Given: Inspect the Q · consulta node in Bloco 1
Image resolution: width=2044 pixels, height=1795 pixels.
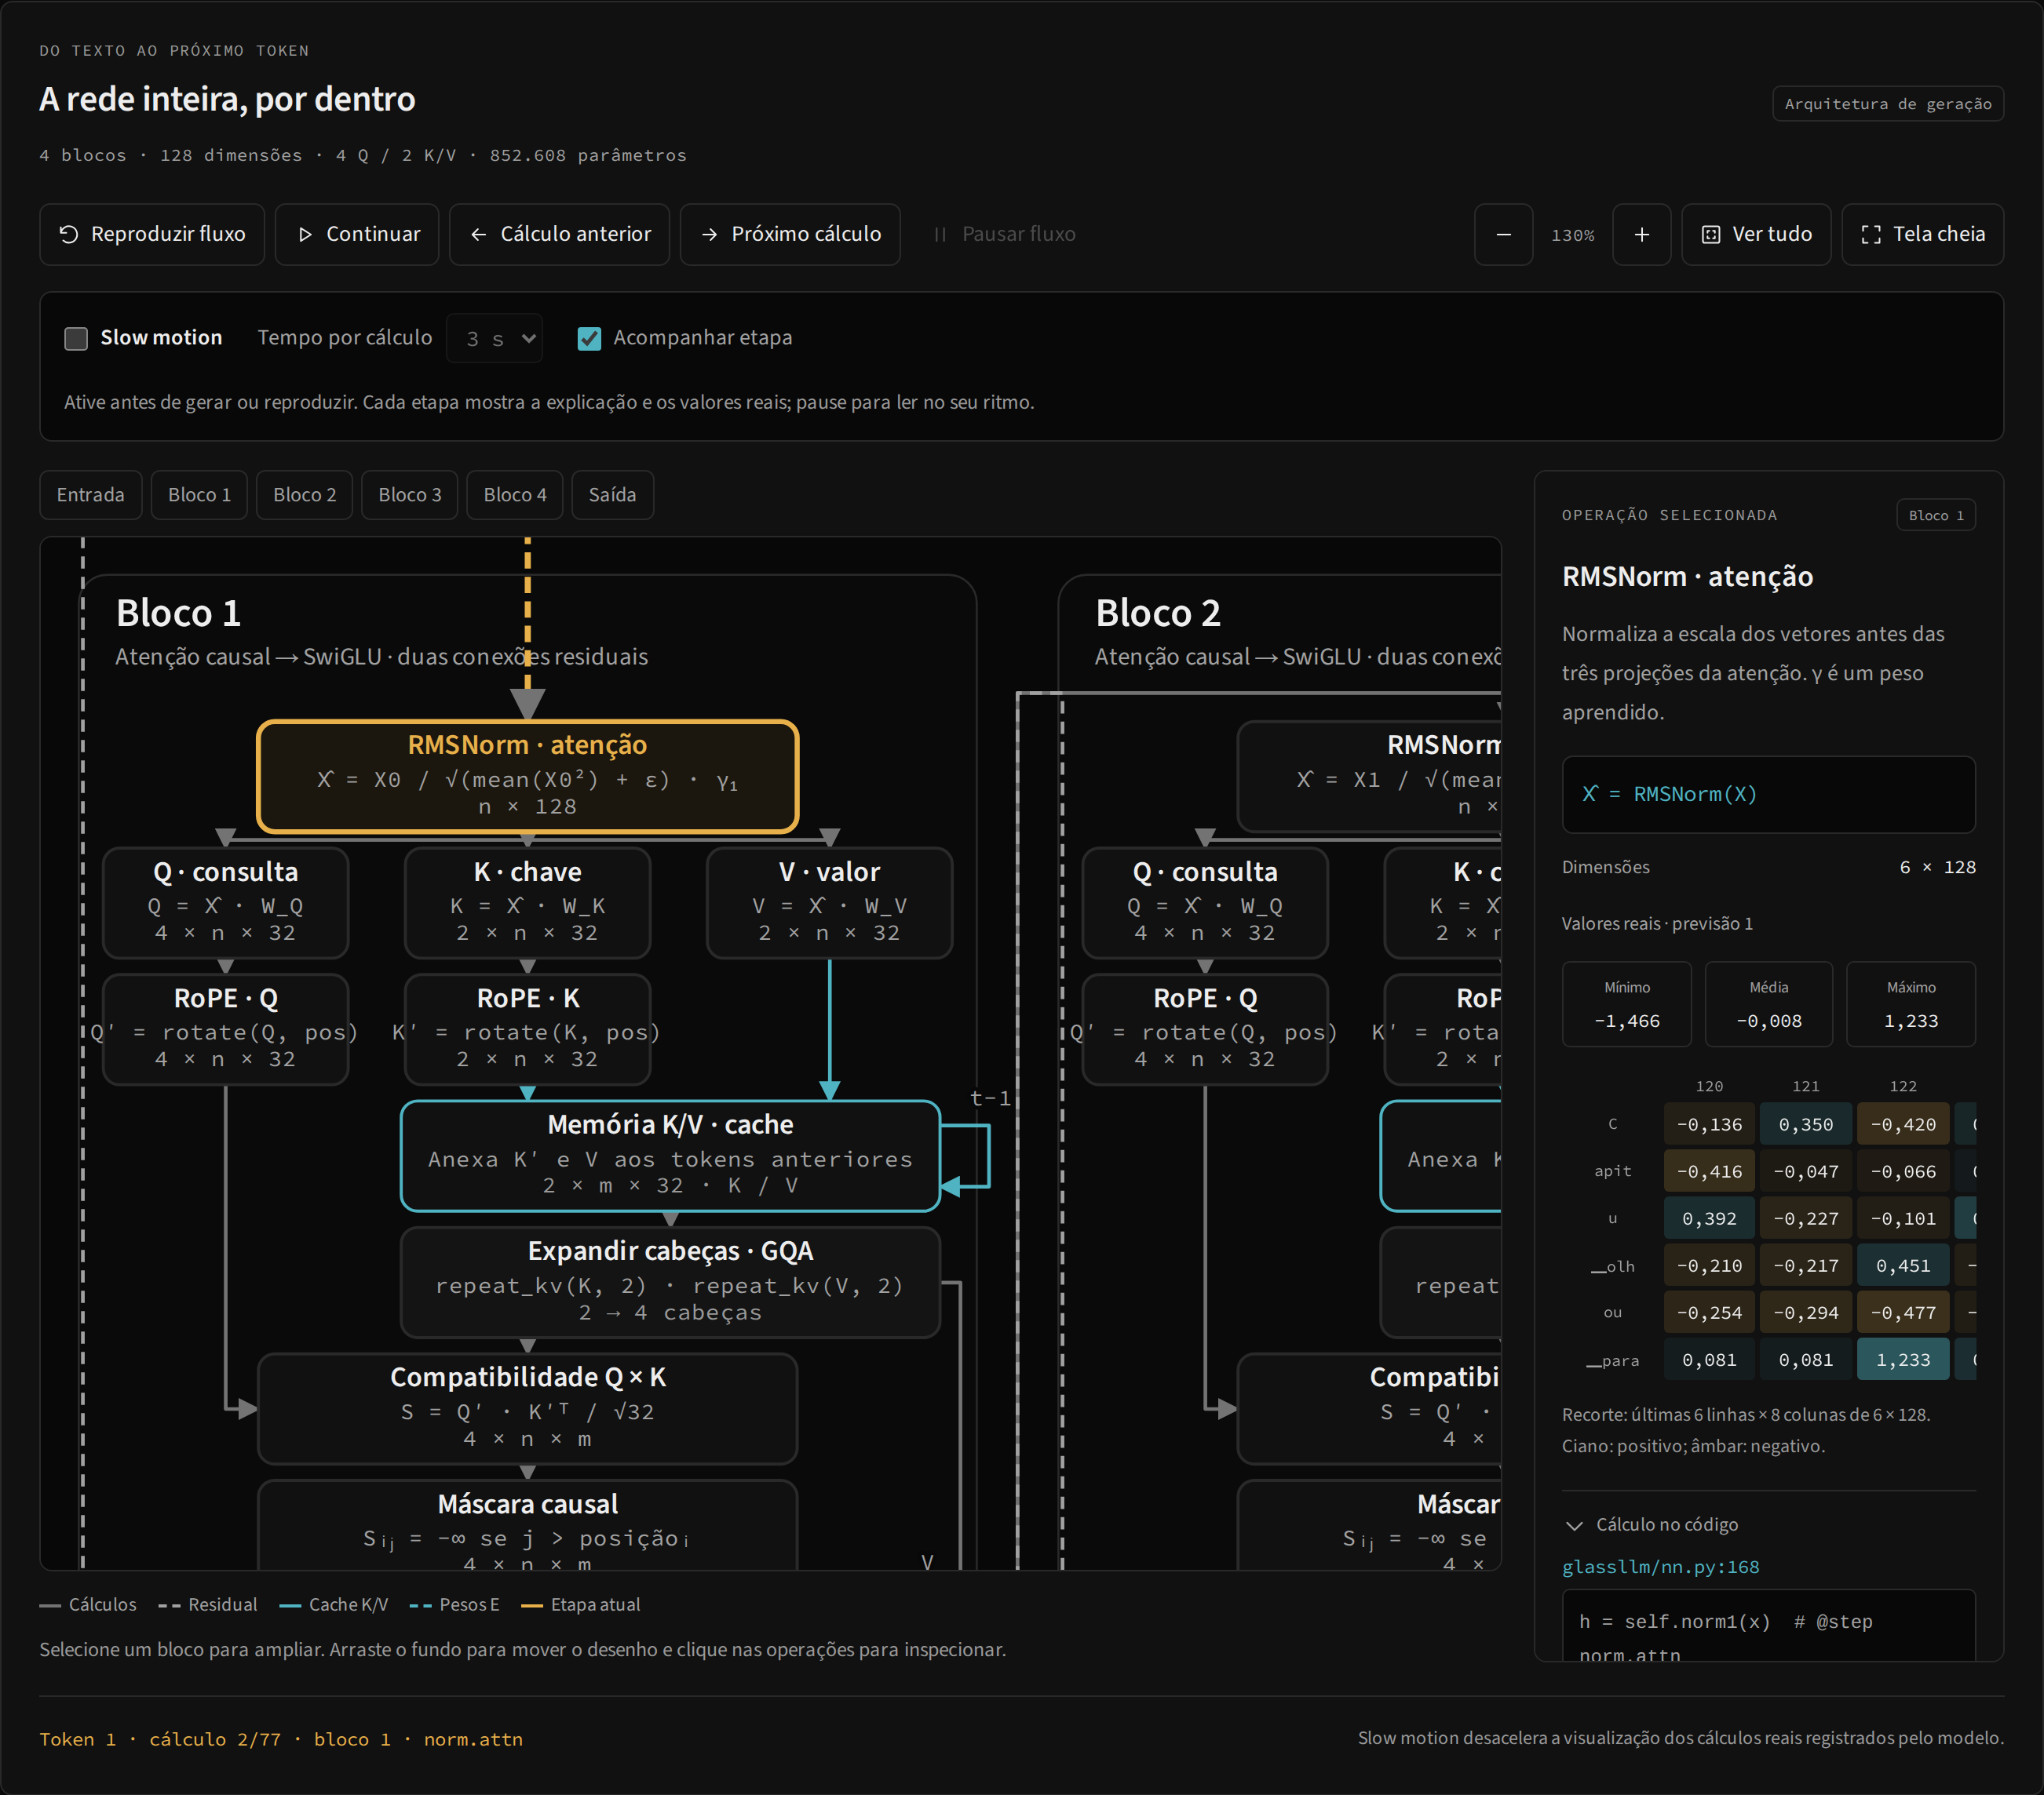Looking at the screenshot, I should click(226, 902).
